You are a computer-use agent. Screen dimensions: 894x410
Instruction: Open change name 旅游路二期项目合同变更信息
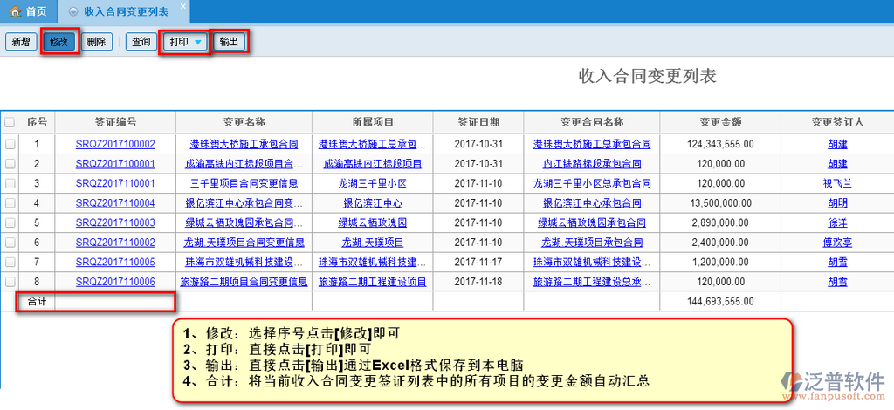coord(244,281)
